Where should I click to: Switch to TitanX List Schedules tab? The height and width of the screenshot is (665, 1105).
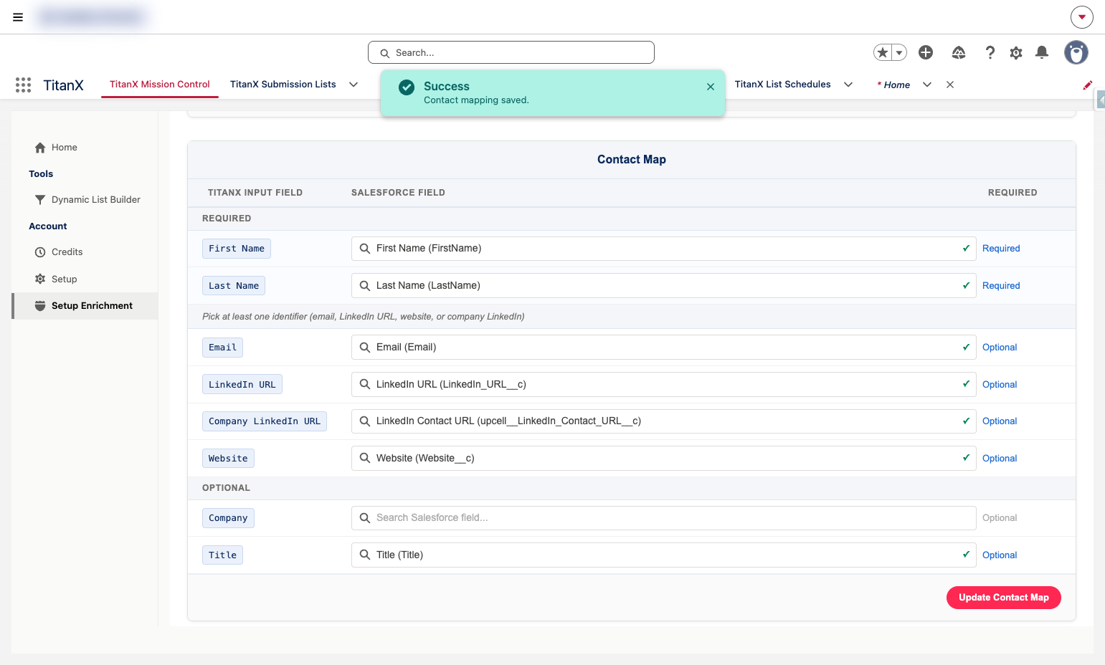tap(783, 85)
